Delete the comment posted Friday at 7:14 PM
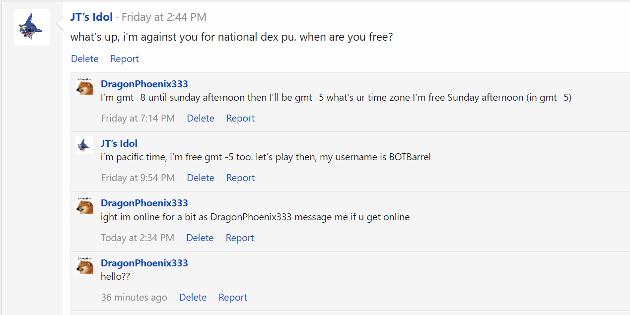 (x=201, y=118)
